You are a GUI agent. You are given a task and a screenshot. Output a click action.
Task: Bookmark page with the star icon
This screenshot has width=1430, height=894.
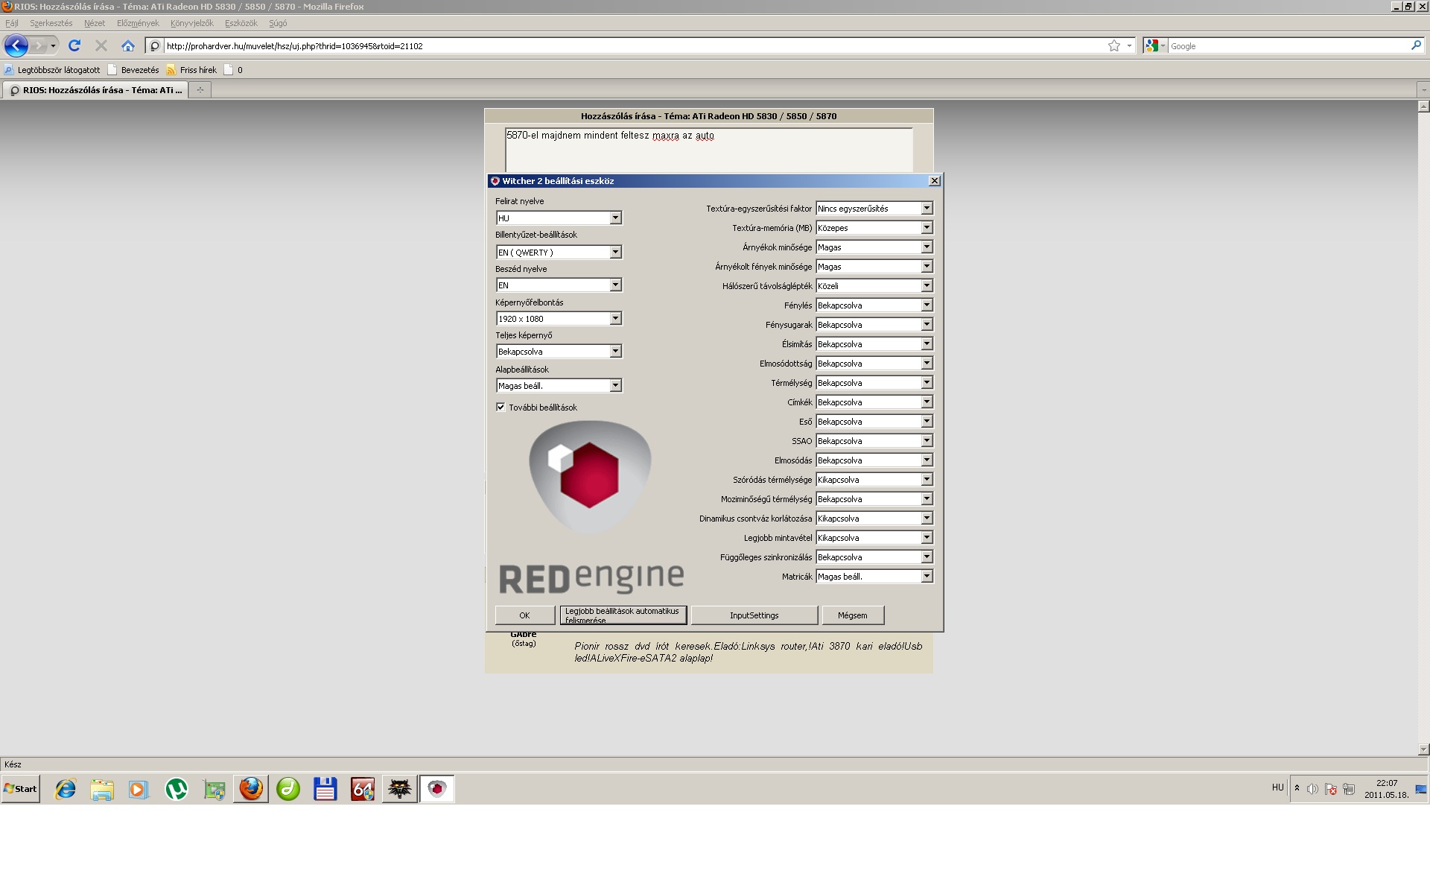[x=1114, y=45]
